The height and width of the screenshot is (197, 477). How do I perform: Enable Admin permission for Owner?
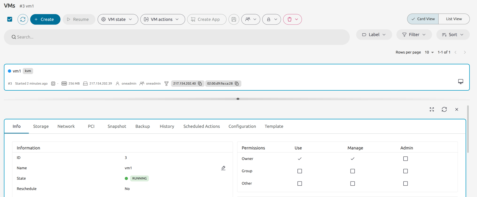coord(405,159)
